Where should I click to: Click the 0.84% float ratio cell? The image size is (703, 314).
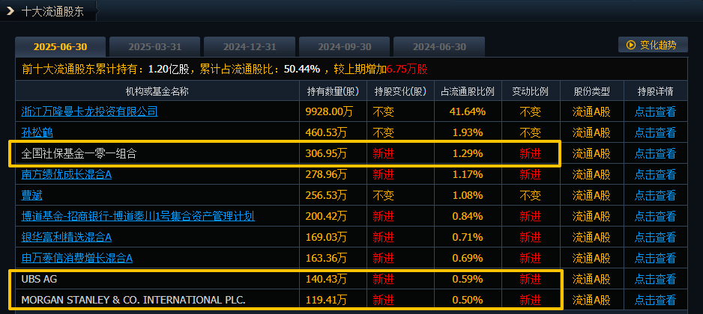pyautogui.click(x=468, y=217)
